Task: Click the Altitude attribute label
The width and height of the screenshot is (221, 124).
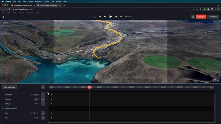Action: 8,104
